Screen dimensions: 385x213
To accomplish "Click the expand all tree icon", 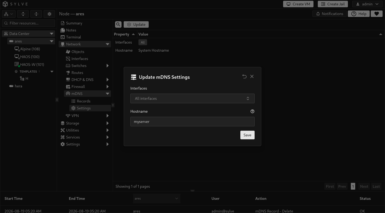I will [x=23, y=14].
